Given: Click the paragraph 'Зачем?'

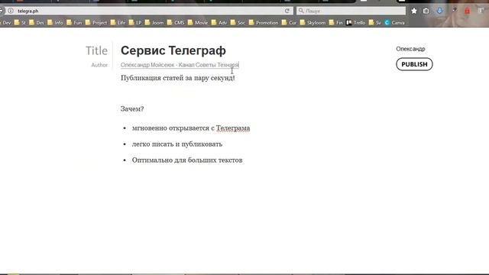Looking at the screenshot, I should click(x=132, y=108).
